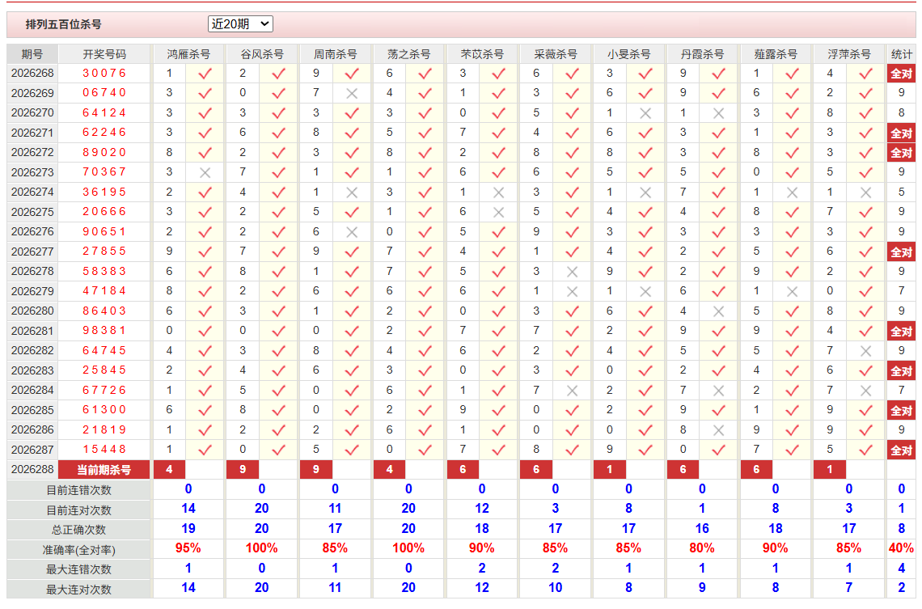922x609 pixels.
Task: Click the 统计 column header
Action: tap(902, 54)
